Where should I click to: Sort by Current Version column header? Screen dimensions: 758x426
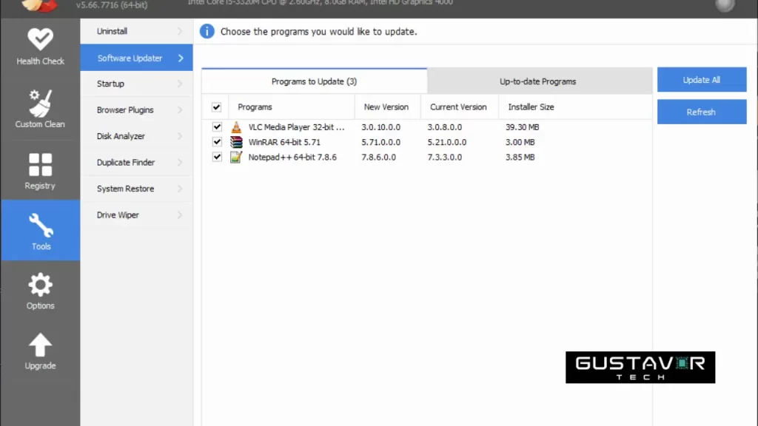[459, 107]
